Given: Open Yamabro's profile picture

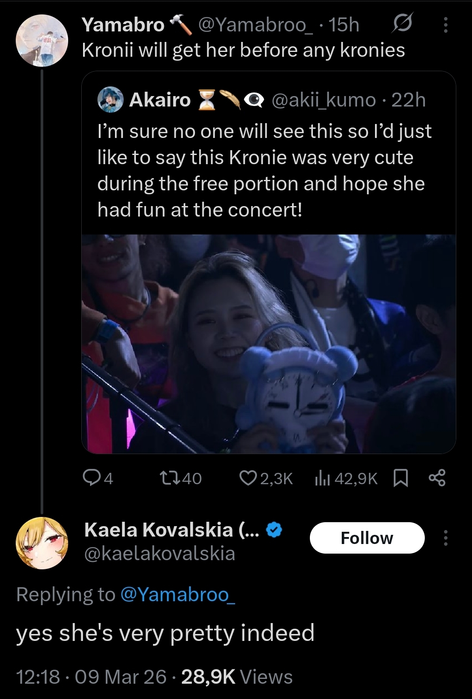Looking at the screenshot, I should pos(42,41).
